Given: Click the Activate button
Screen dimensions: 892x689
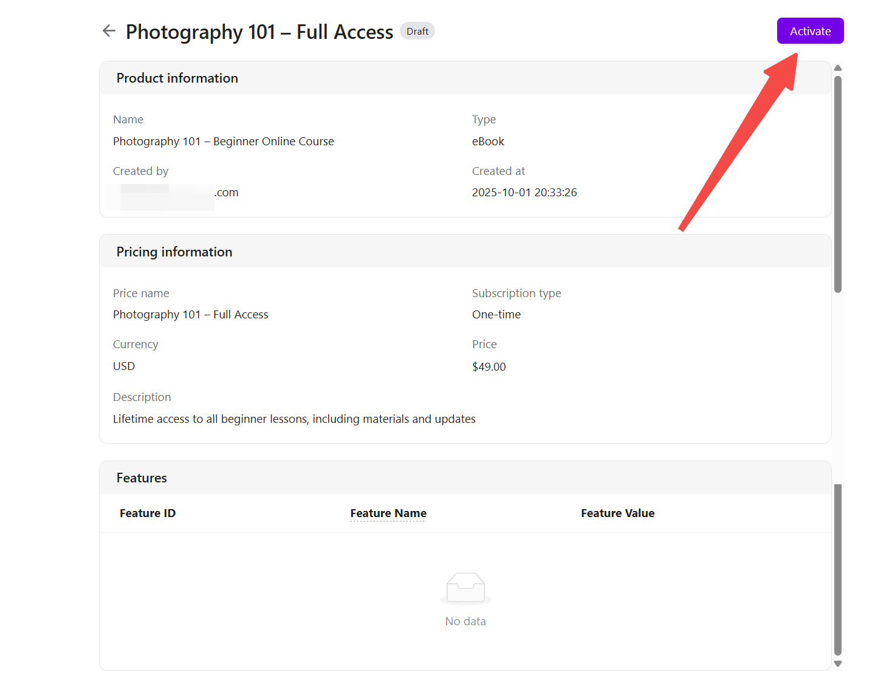Looking at the screenshot, I should tap(810, 31).
